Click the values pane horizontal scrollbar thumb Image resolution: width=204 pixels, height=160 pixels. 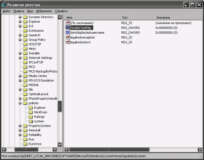tap(109, 150)
